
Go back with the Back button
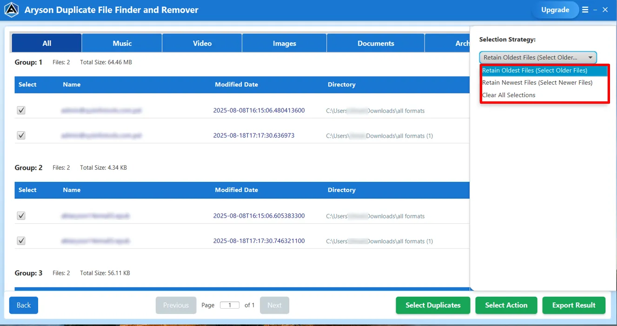pyautogui.click(x=24, y=305)
